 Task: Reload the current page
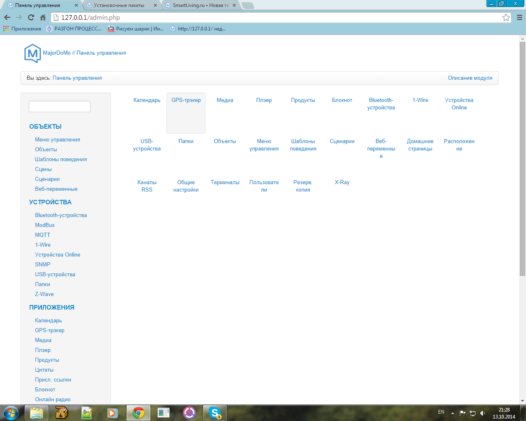31,17
